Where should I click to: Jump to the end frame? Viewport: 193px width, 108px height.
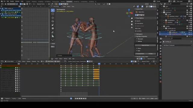point(86,98)
